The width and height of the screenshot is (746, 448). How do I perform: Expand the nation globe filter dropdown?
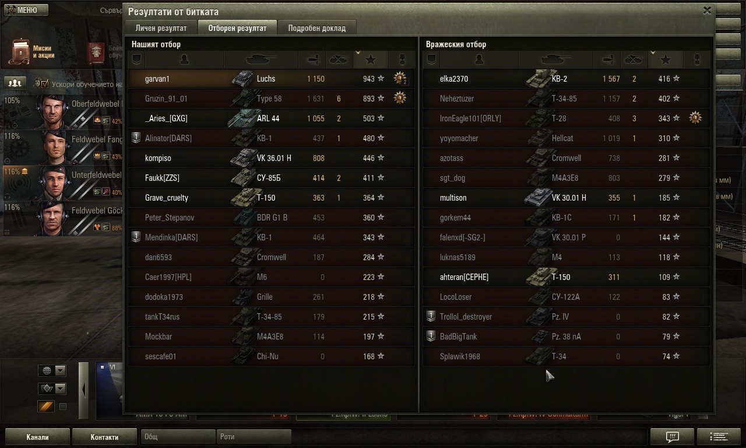[52, 370]
